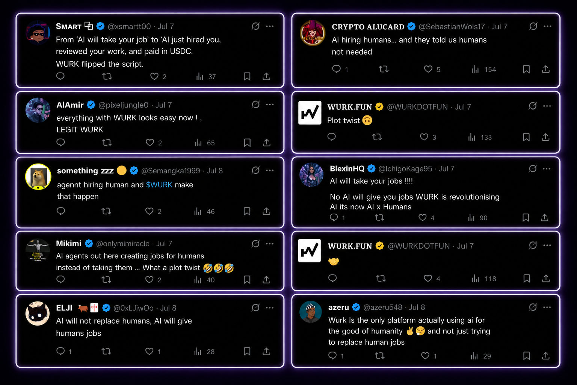Bookmark the something zzz tweet

(x=247, y=211)
